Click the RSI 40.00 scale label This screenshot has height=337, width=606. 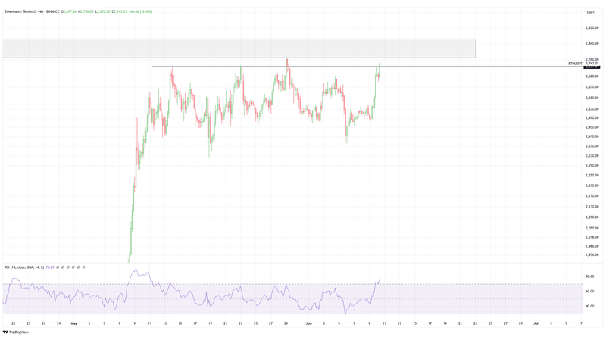(590, 306)
